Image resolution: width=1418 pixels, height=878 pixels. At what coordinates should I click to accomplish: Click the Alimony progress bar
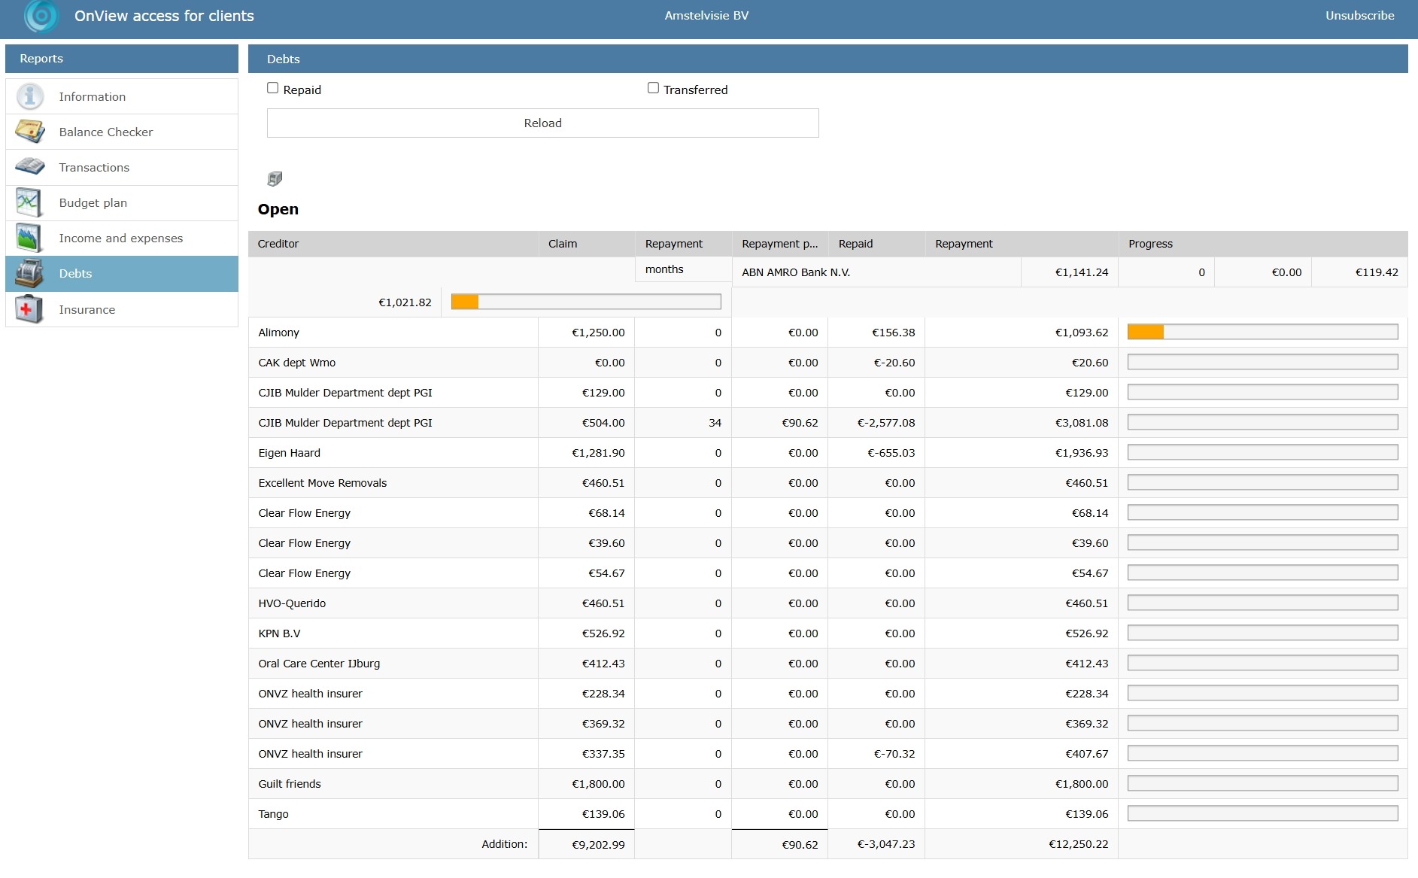pyautogui.click(x=1262, y=332)
